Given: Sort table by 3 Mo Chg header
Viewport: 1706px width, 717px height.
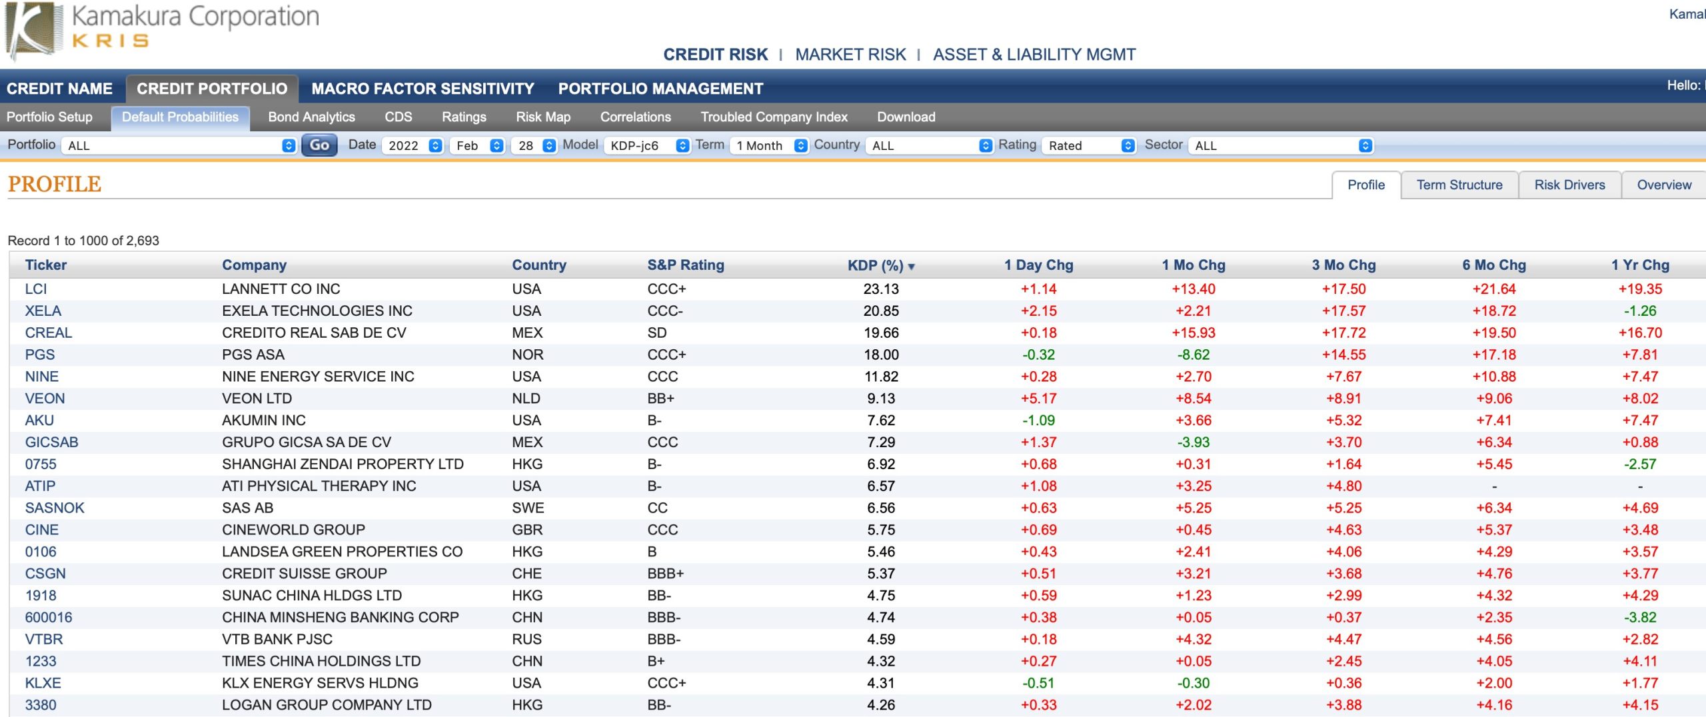Looking at the screenshot, I should 1343,265.
